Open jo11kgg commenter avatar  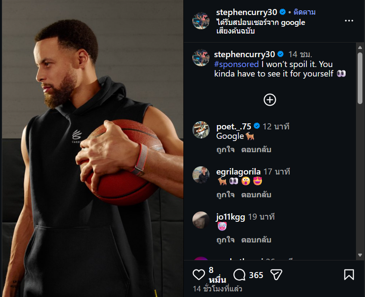pyautogui.click(x=201, y=220)
